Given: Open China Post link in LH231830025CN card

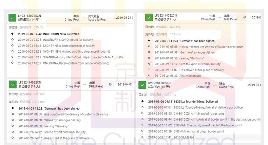Looking at the screenshot, I should pyautogui.click(x=72, y=20).
